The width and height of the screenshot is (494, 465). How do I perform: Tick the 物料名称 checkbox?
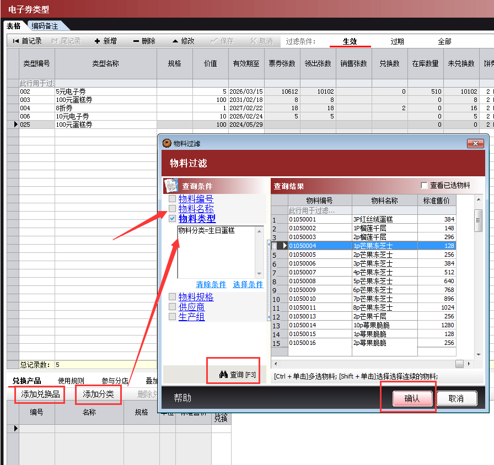173,208
